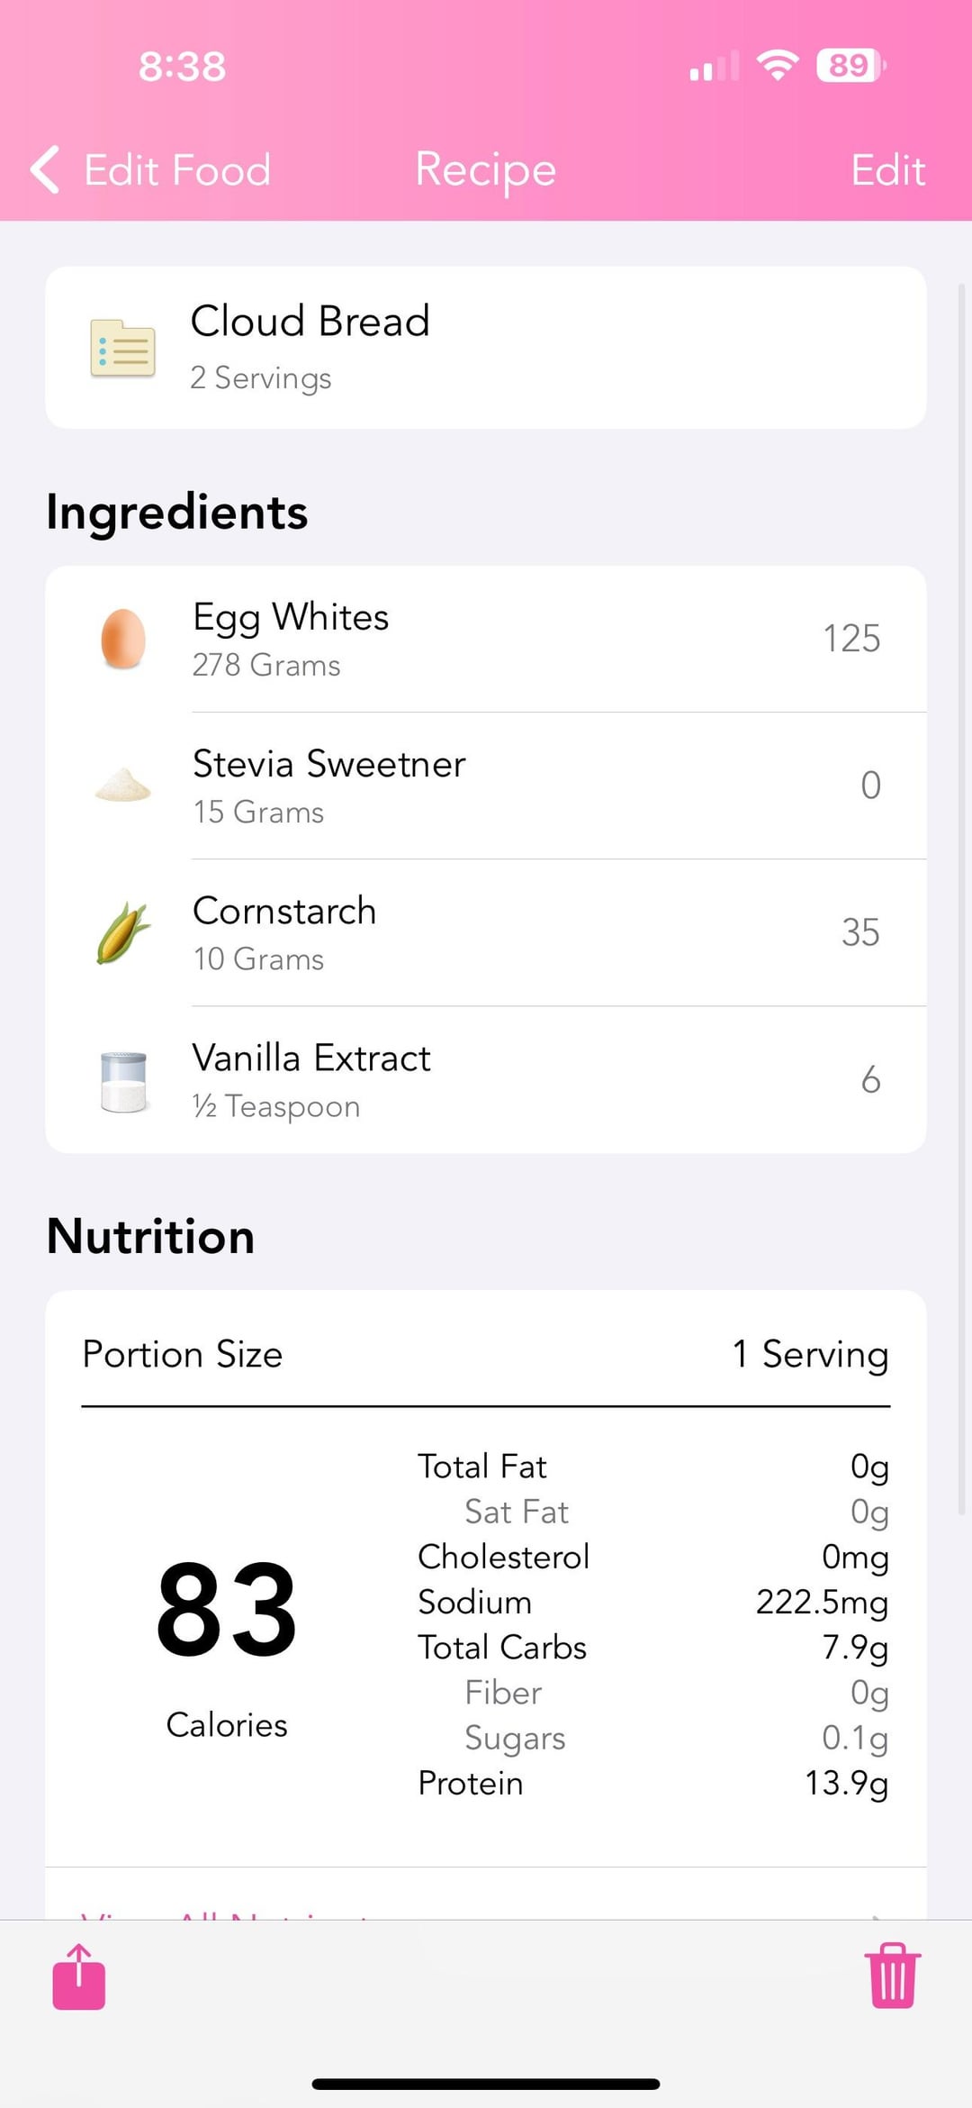
Task: Open the Egg Whites ingredient row
Action: click(x=486, y=639)
